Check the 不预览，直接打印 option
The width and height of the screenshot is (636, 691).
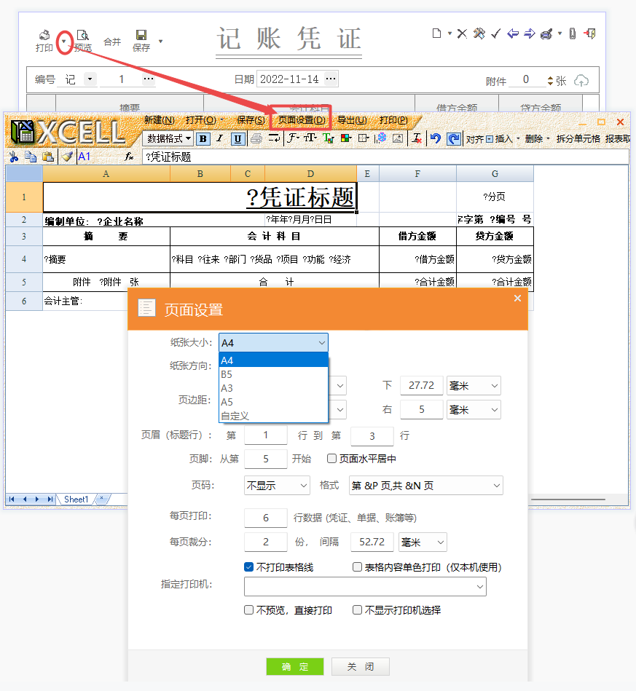249,610
